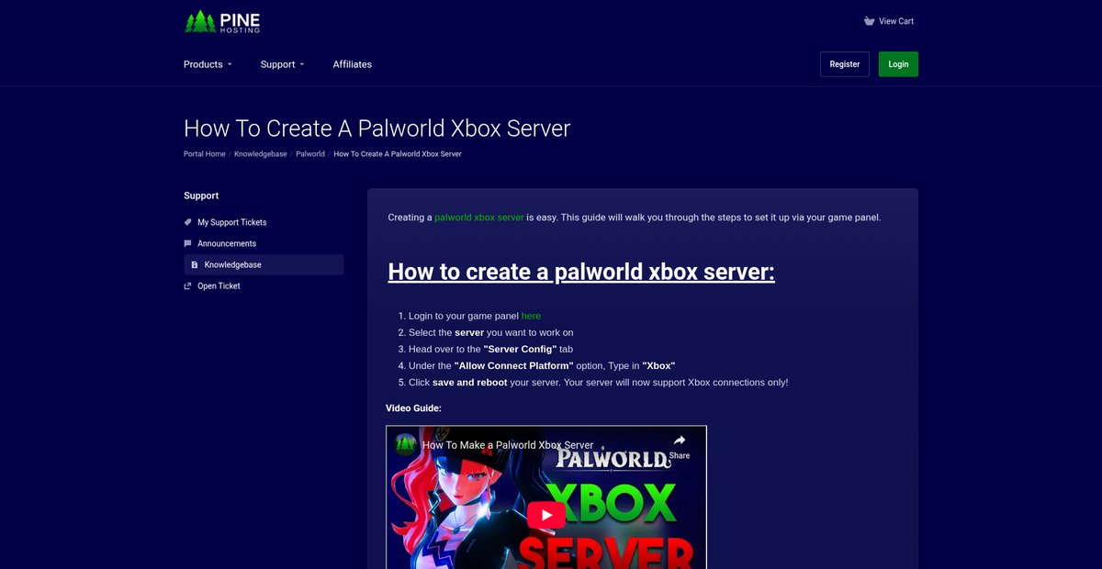Click the heading 'How to create a palworld xbox server:'
The image size is (1102, 569).
point(581,272)
